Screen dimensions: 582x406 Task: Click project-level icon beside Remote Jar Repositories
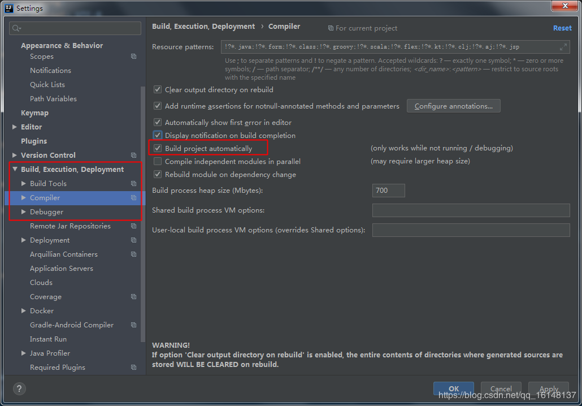pyautogui.click(x=133, y=226)
